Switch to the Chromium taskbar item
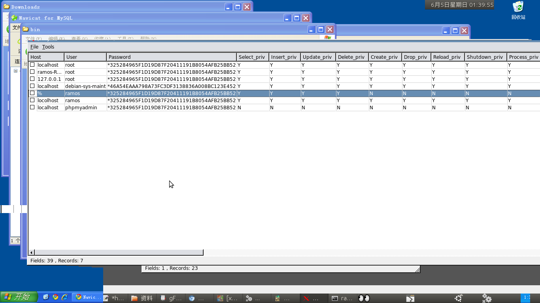Screen dimensions: 540x303 pos(199,298)
